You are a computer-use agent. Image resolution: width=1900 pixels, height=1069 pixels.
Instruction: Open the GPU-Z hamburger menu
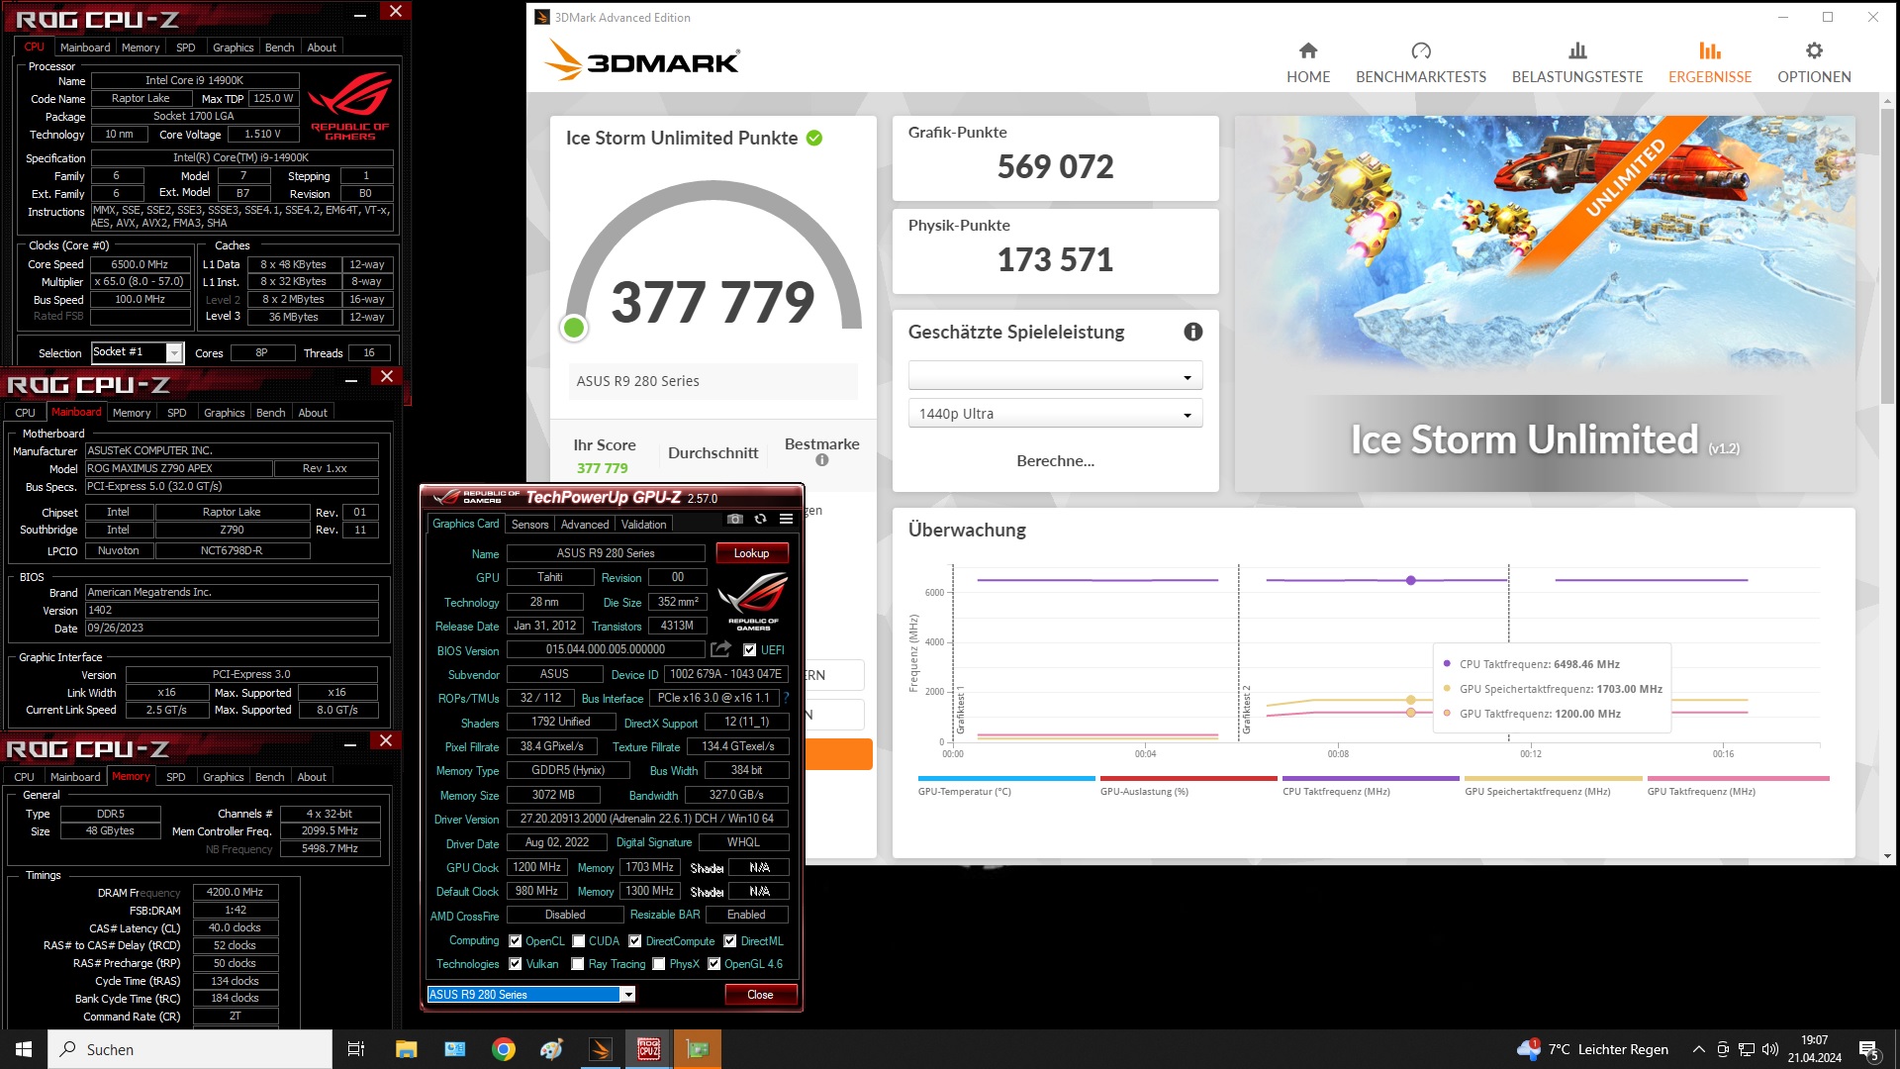786,519
